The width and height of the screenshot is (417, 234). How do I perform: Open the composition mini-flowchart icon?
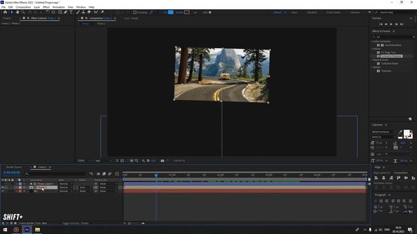pyautogui.click(x=91, y=174)
